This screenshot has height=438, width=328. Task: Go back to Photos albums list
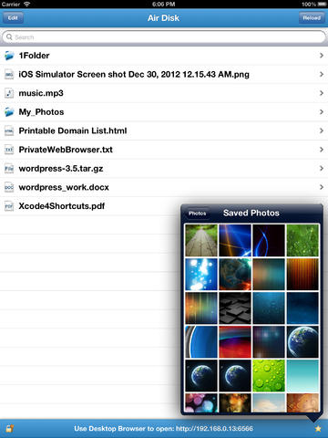pos(197,214)
